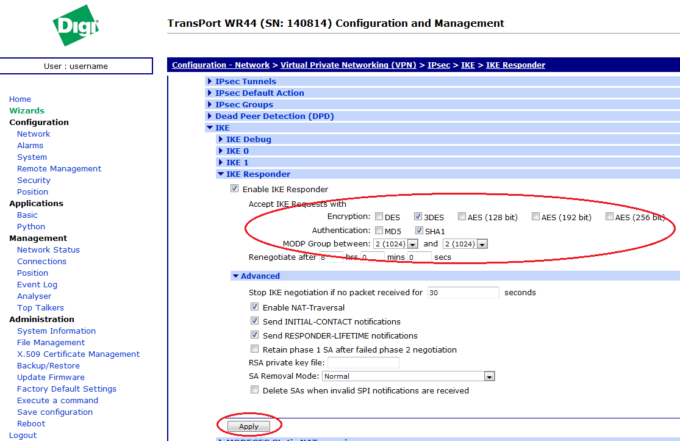Expand the Dead Peer Detection (DPD) section

[x=274, y=116]
